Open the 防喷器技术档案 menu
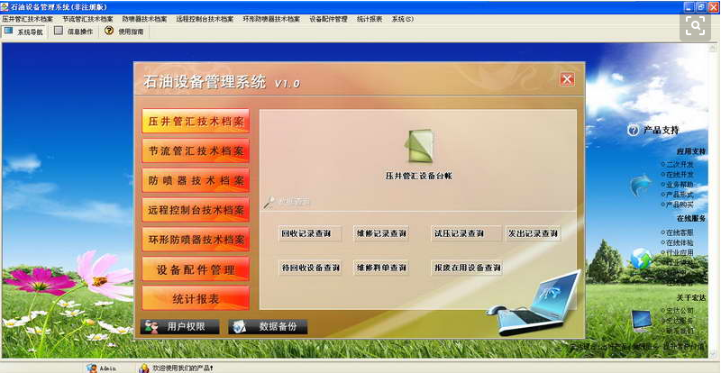The width and height of the screenshot is (721, 373). 144,19
